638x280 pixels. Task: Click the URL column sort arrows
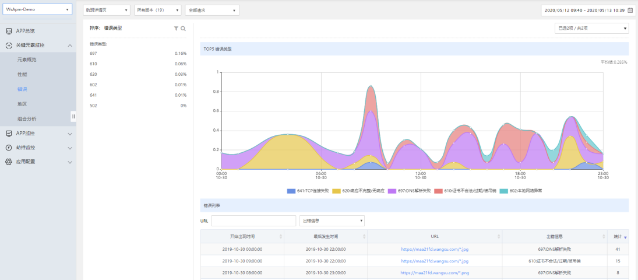click(x=499, y=237)
